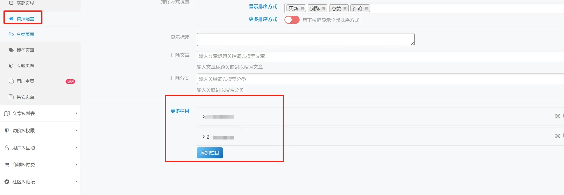Click the 排除分类 label
This screenshot has width=564, height=195.
pyautogui.click(x=180, y=78)
